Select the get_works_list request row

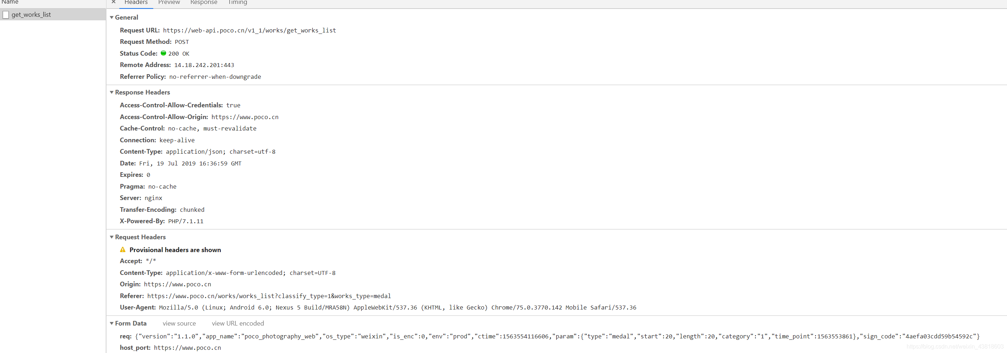(x=53, y=14)
